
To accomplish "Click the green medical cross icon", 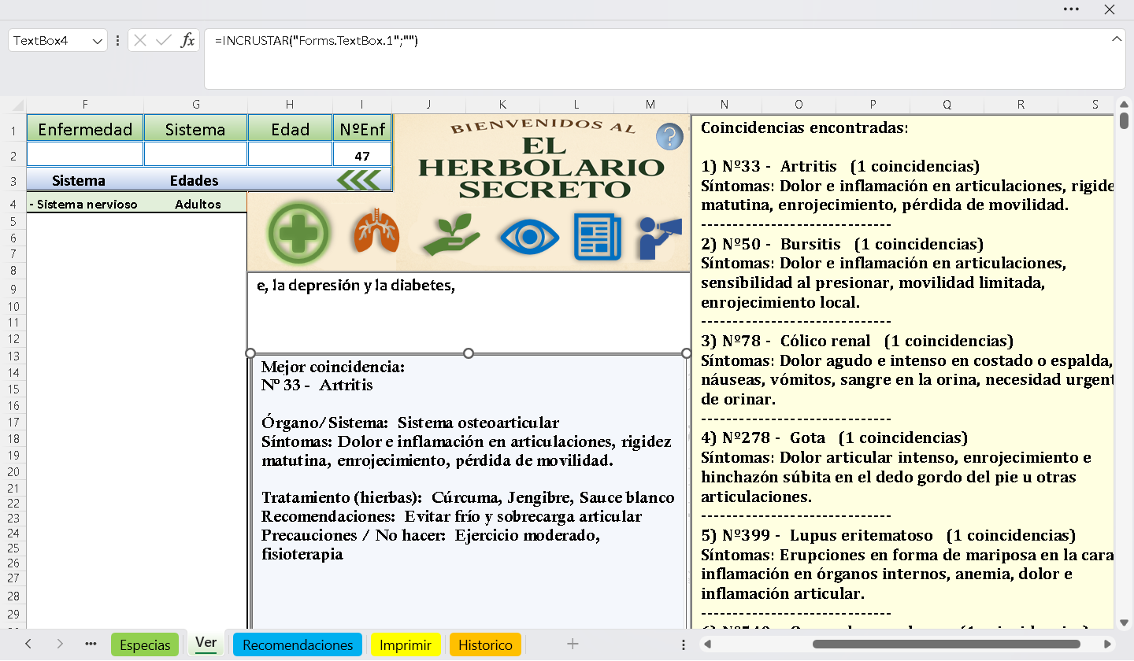I will (x=299, y=234).
